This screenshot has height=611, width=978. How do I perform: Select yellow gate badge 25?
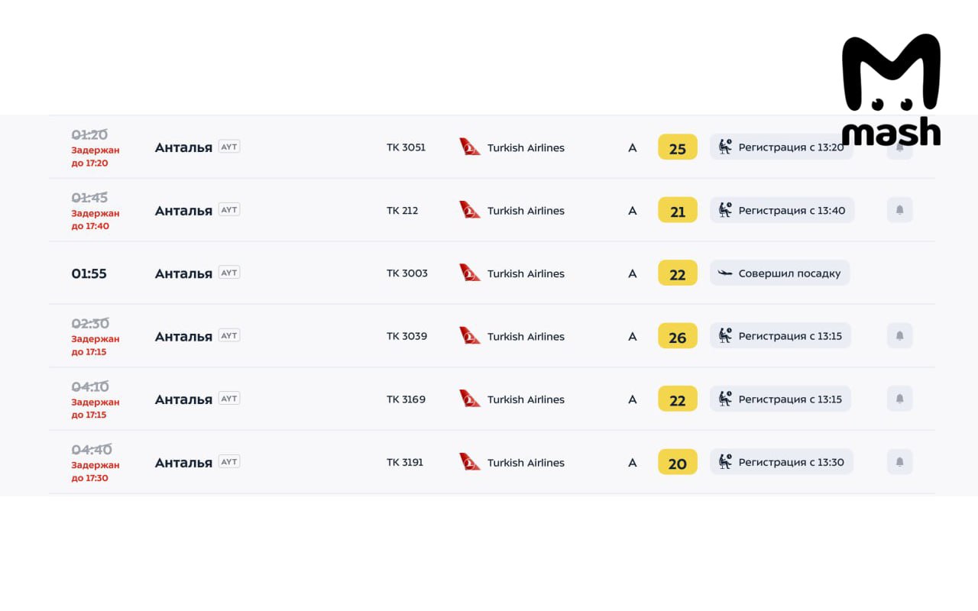[678, 147]
